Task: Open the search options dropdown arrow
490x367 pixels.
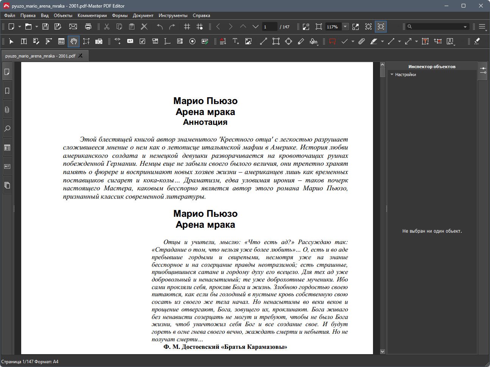Action: [x=465, y=27]
